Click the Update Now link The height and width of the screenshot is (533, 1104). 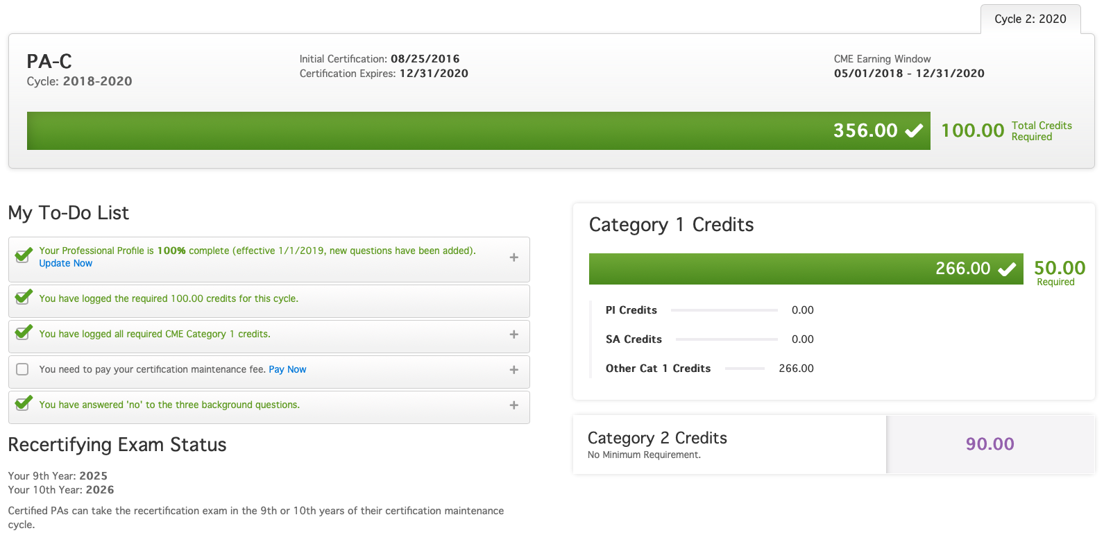[x=65, y=263]
